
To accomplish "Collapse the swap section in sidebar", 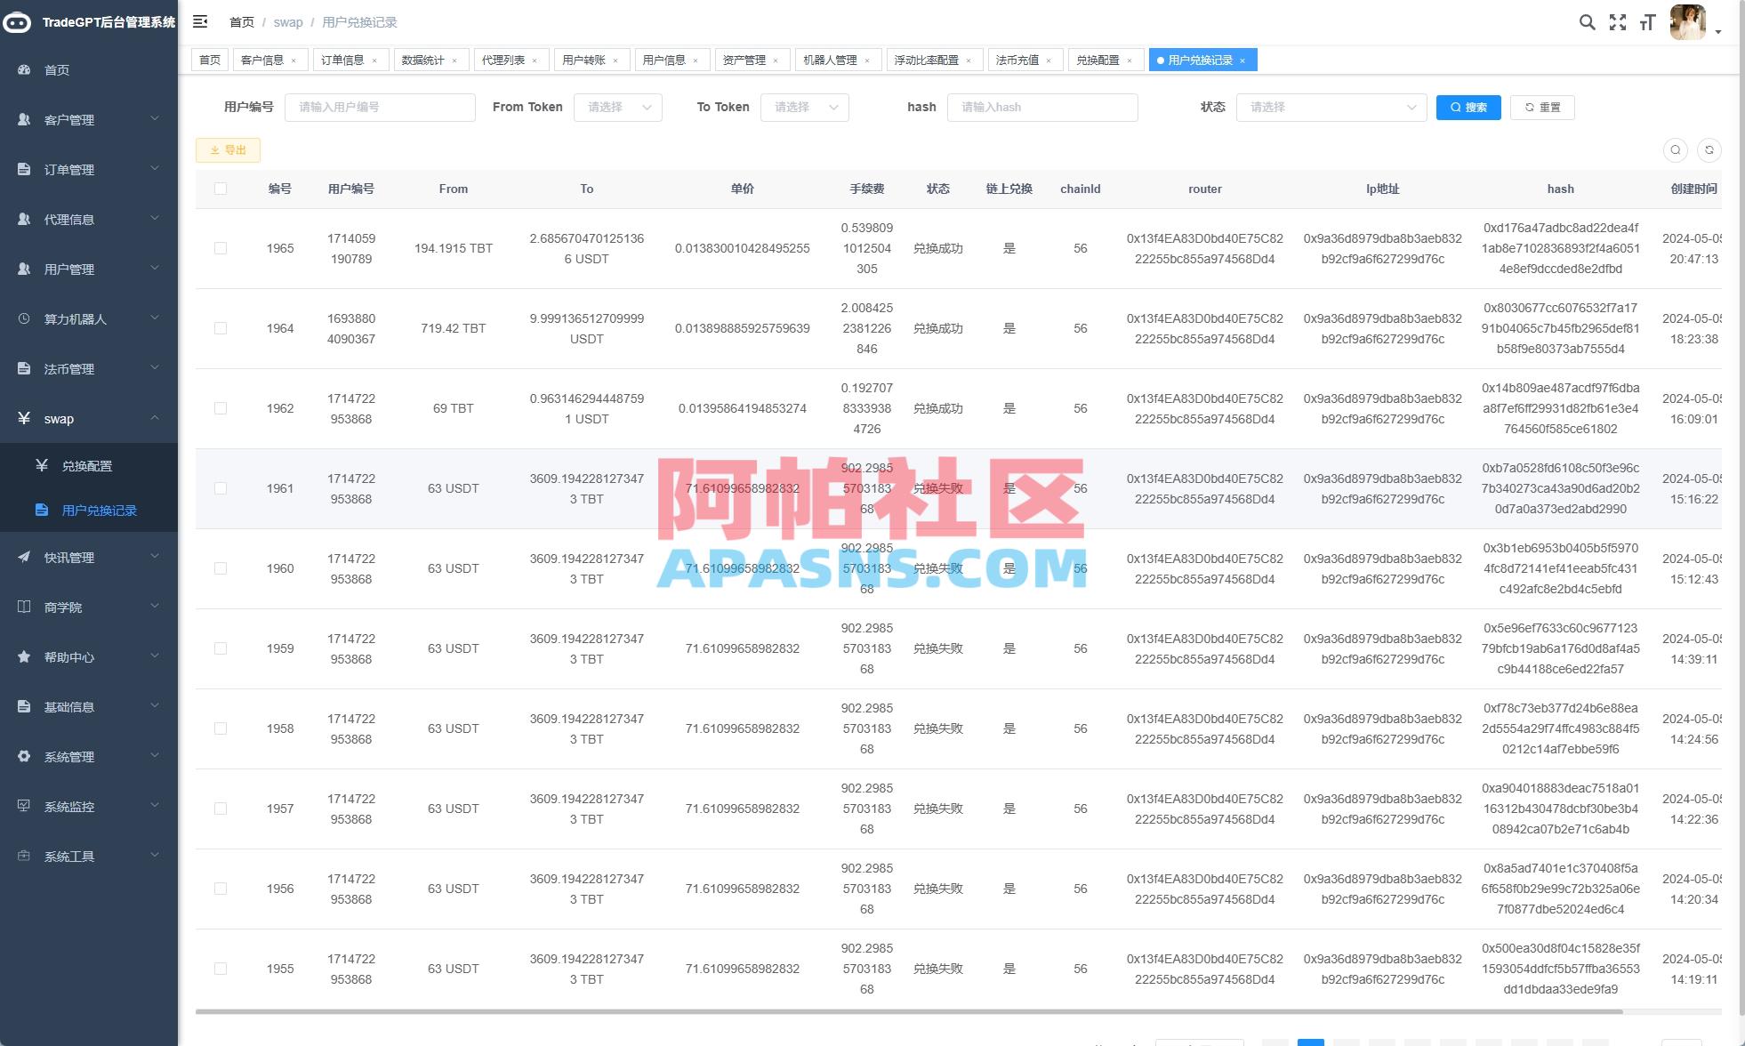I will tap(154, 418).
